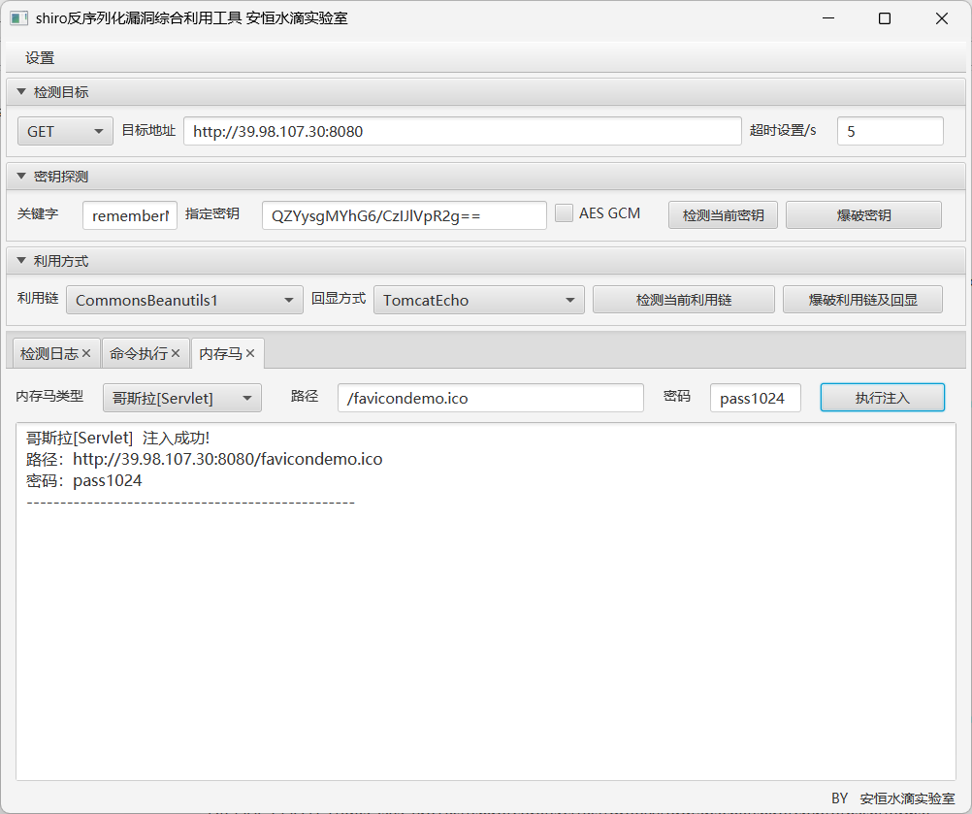
Task: Click the 目标地址 URL input field
Action: click(462, 131)
